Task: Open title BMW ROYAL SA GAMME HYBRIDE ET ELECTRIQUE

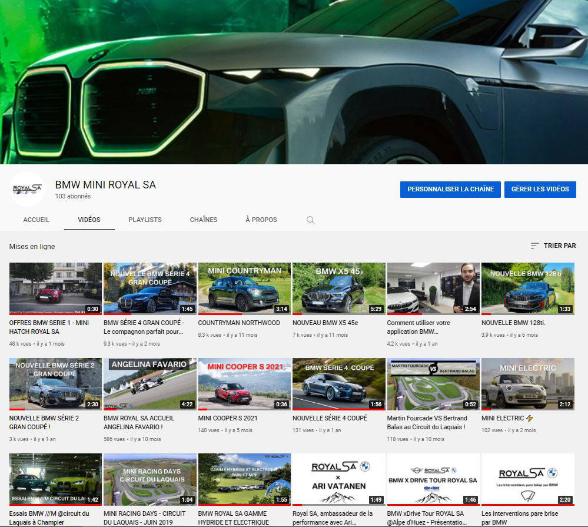Action: [x=234, y=518]
